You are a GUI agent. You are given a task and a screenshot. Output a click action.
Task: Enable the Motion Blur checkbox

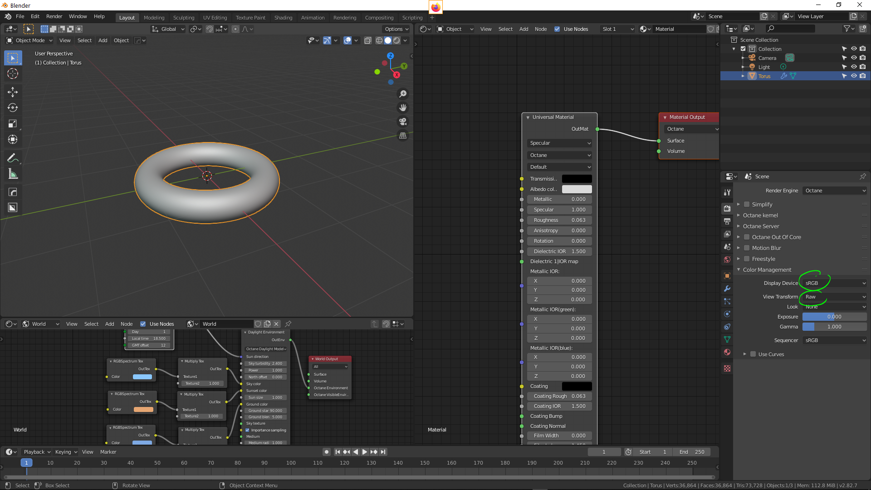[x=747, y=248]
